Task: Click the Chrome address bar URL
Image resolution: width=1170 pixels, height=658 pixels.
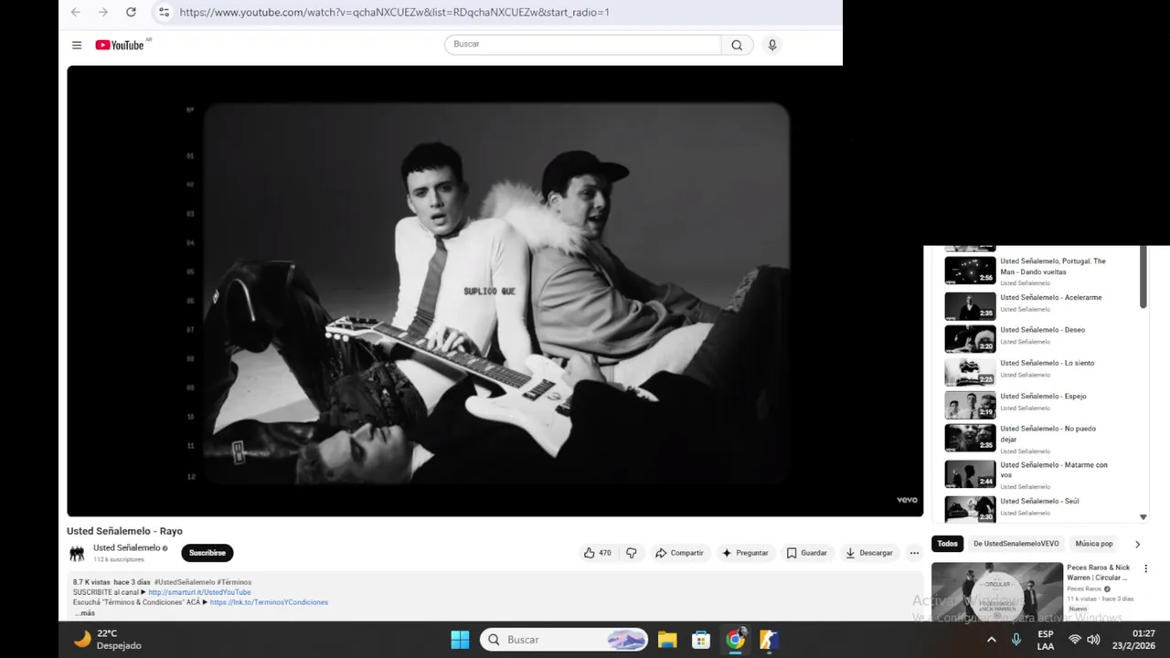Action: 394,12
